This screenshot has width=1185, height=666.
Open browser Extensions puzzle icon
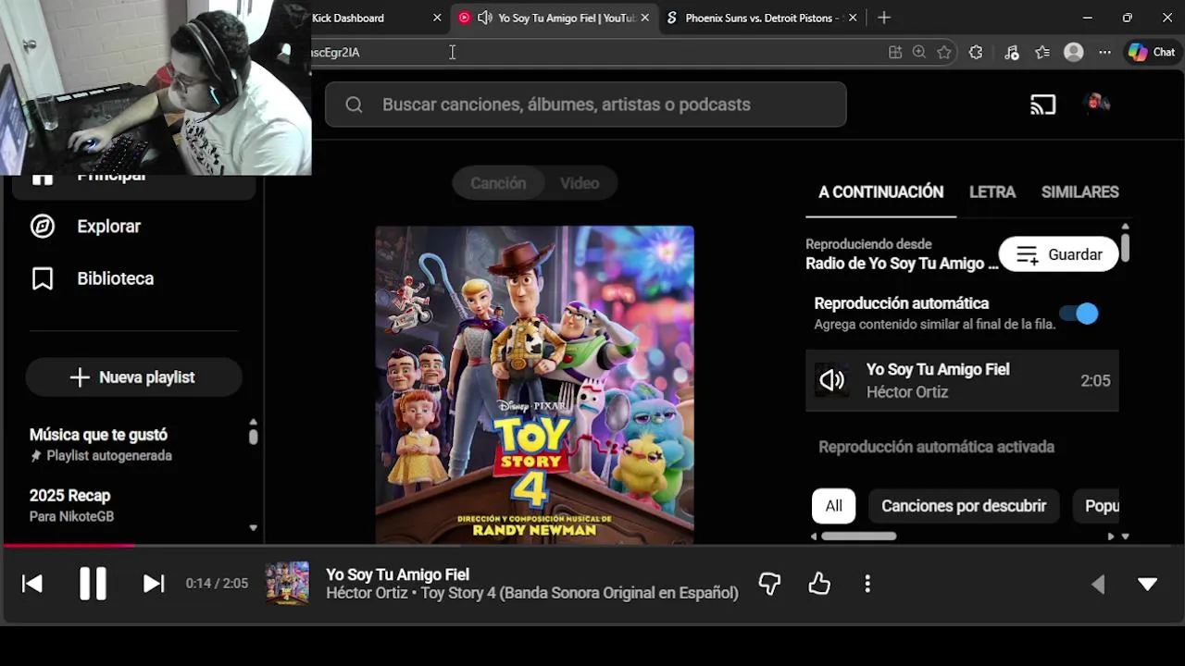(x=976, y=53)
